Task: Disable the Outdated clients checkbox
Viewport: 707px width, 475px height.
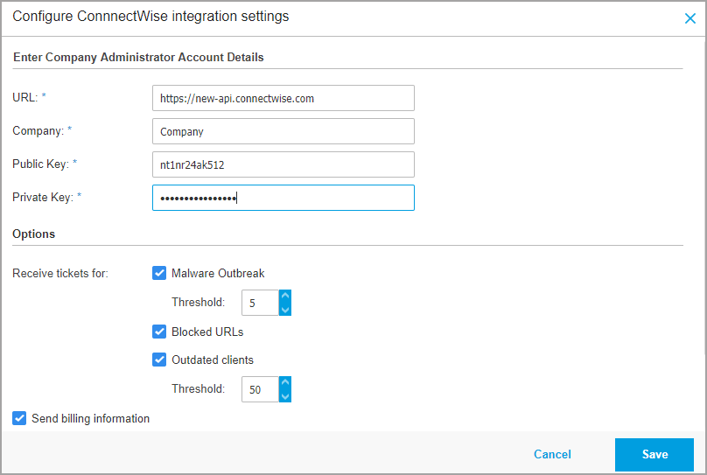Action: pos(159,360)
